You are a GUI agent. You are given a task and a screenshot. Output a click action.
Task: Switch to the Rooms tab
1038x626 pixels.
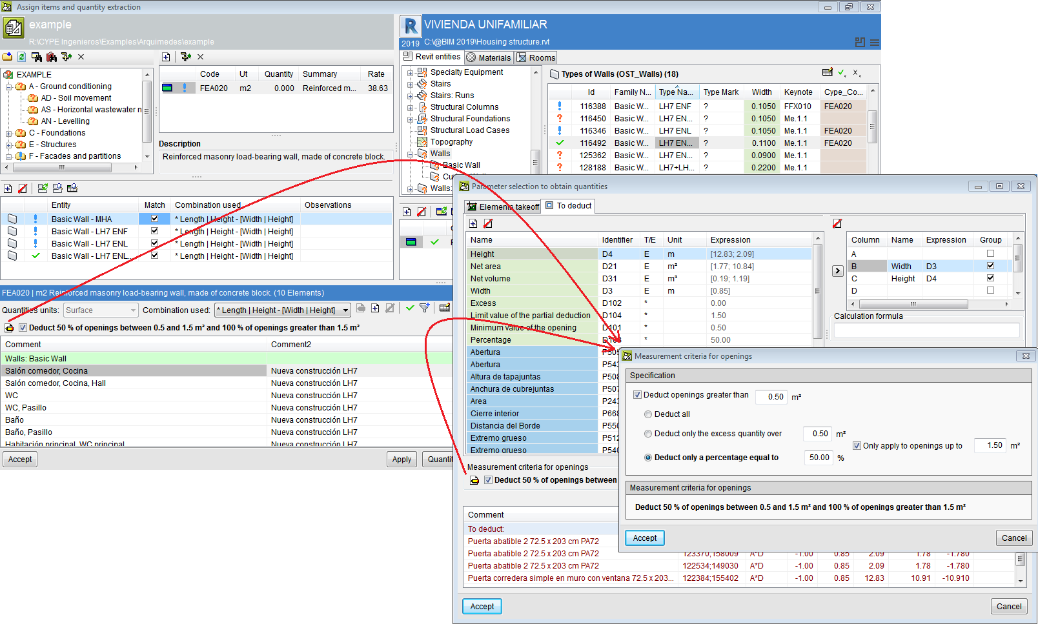click(x=536, y=57)
